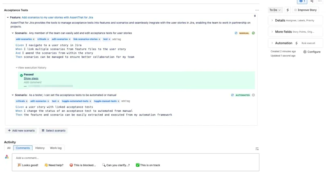This screenshot has width=326, height=172.
Task: Expand the Details panel
Action: click(295, 20)
